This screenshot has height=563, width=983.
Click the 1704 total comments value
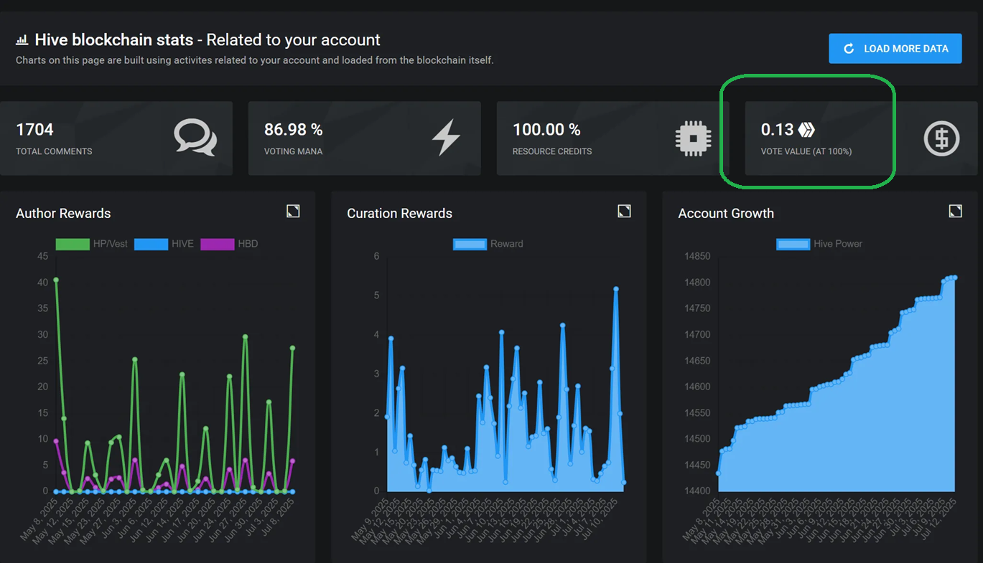(34, 130)
